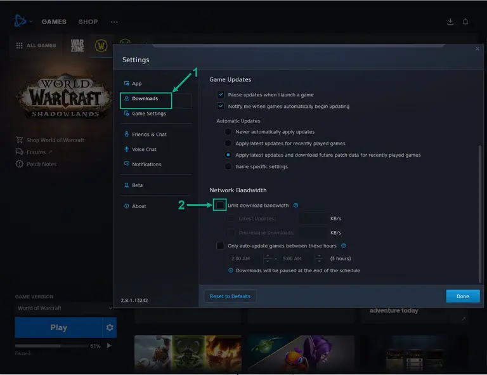Click the Pre-release Downloads KB/s field
Image resolution: width=487 pixels, height=375 pixels.
point(313,232)
